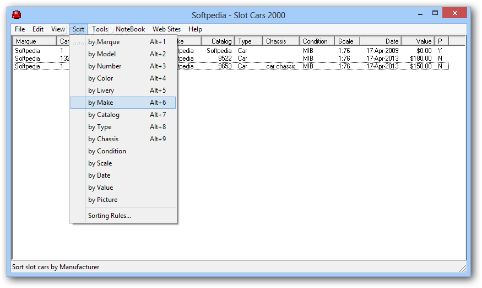482x288 pixels.
Task: Sort by Picture
Action: 123,200
